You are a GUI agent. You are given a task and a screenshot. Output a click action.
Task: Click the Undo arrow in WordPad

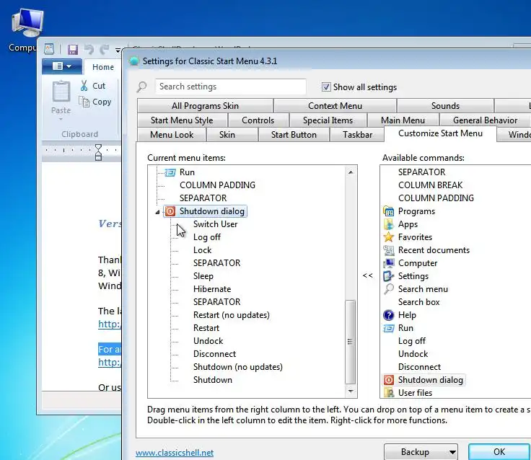tap(89, 50)
